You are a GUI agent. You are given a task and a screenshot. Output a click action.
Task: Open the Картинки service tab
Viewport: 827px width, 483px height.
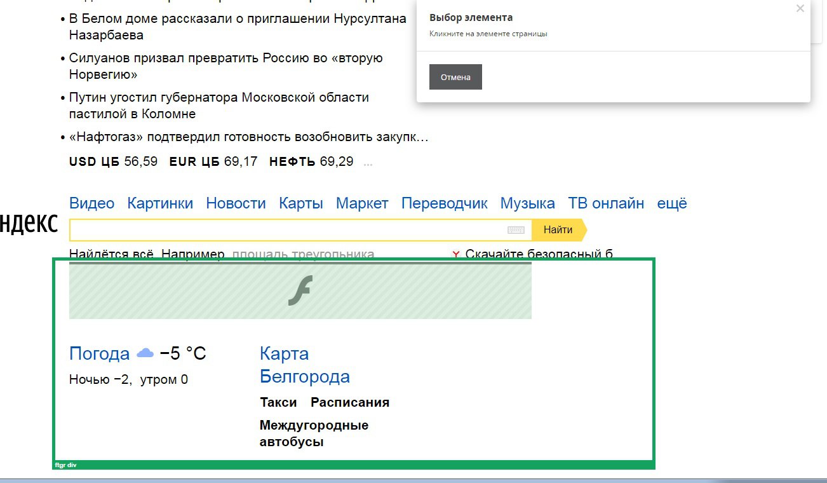click(x=160, y=203)
